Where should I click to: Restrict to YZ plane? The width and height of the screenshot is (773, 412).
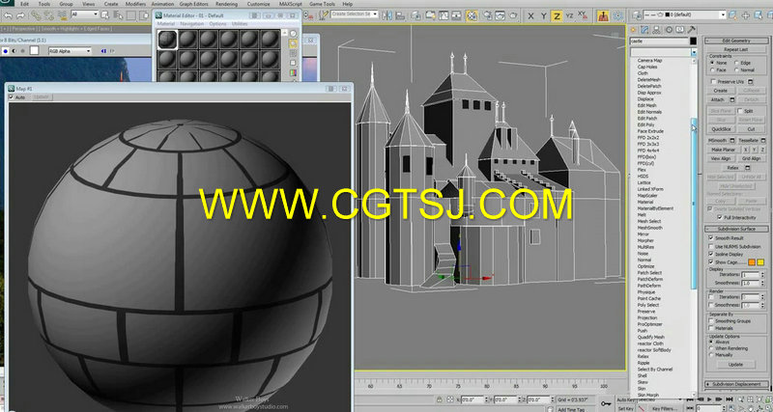pos(569,16)
